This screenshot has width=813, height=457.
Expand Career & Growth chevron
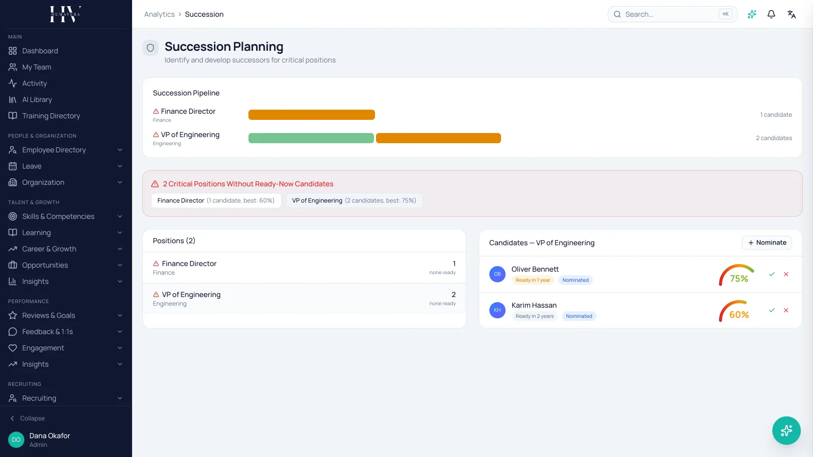[x=120, y=249]
